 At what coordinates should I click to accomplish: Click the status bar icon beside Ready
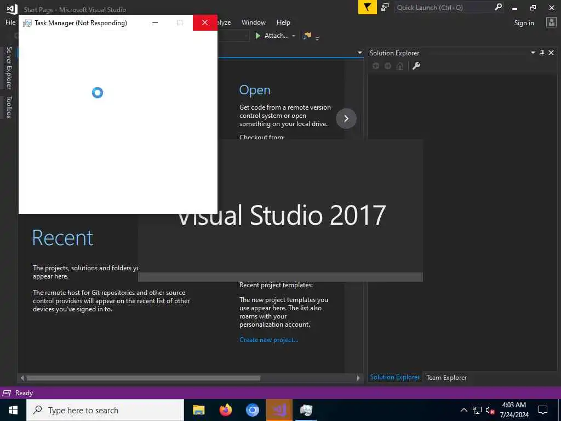point(7,393)
